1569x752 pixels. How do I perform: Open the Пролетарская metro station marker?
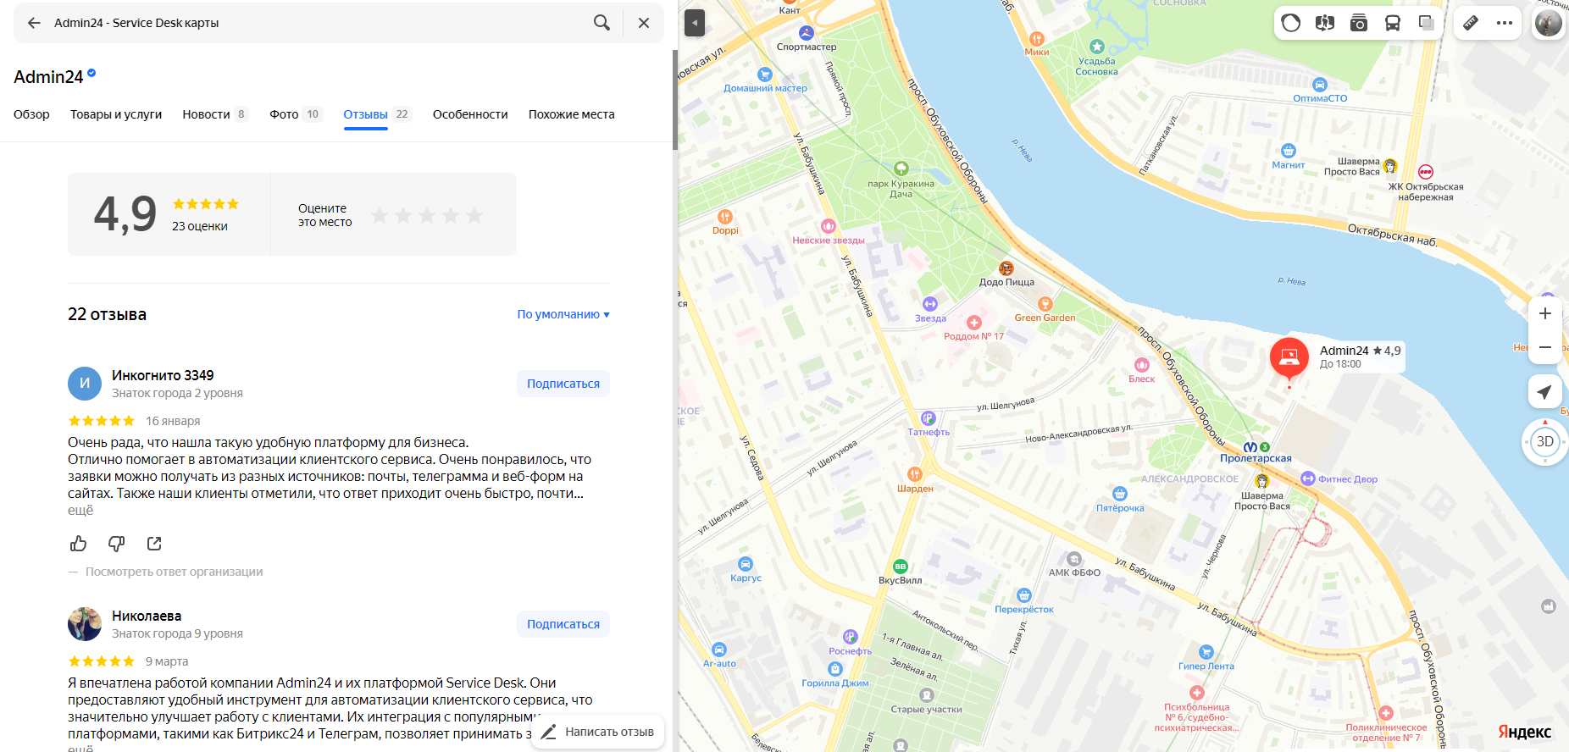point(1251,447)
